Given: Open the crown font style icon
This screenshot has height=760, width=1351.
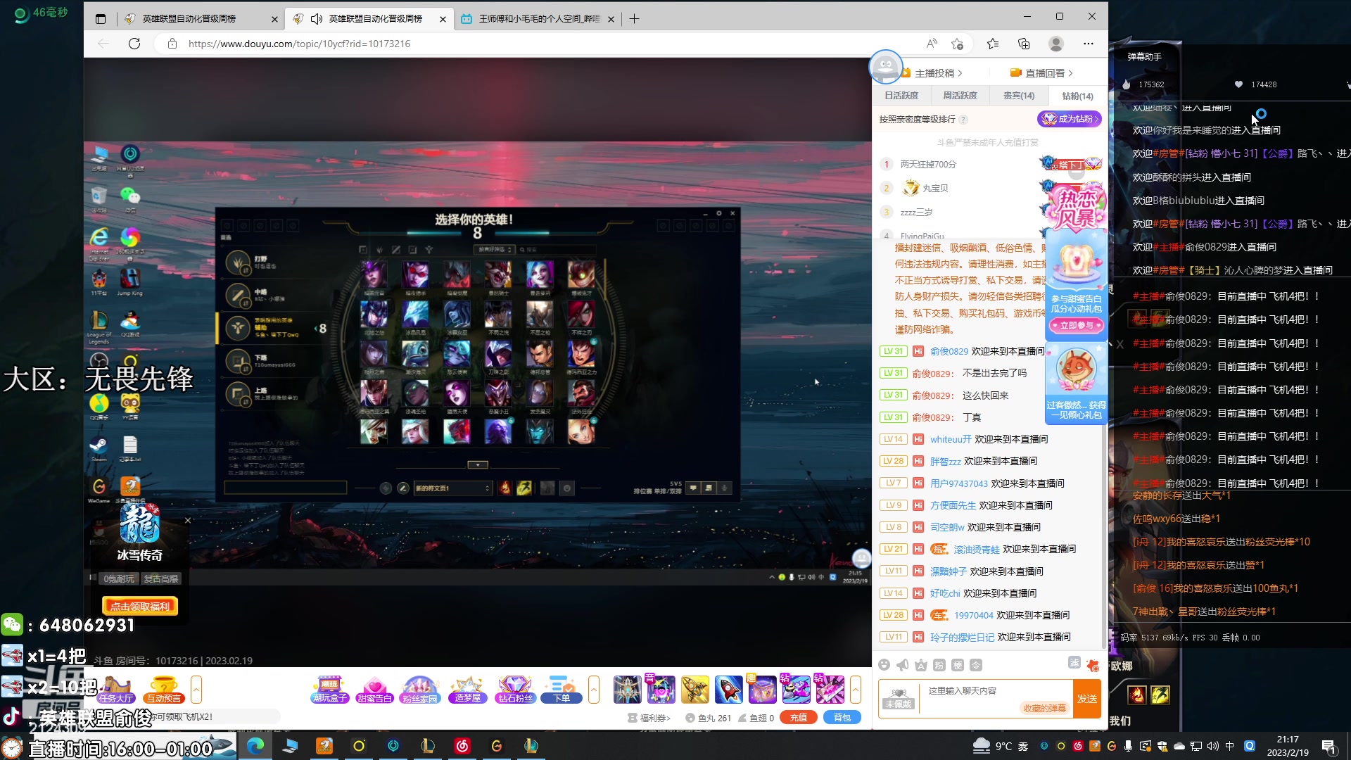Looking at the screenshot, I should [x=921, y=665].
